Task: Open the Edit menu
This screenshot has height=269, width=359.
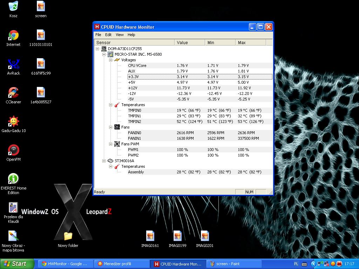Action: click(x=108, y=35)
